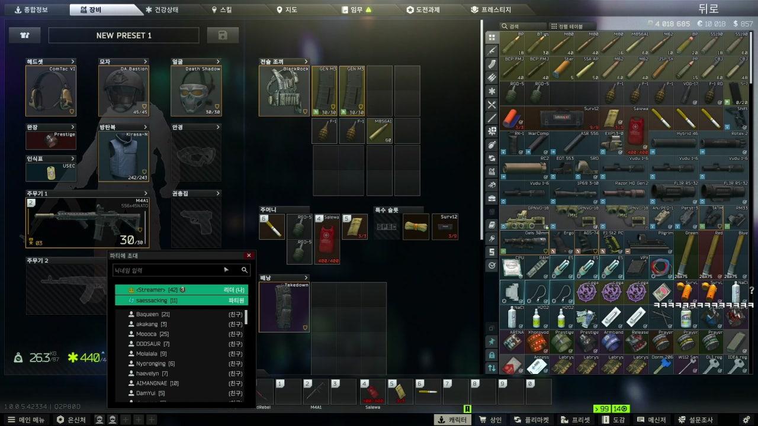Close the party invite popup
Viewport: 758px width, 426px height.
[x=249, y=255]
